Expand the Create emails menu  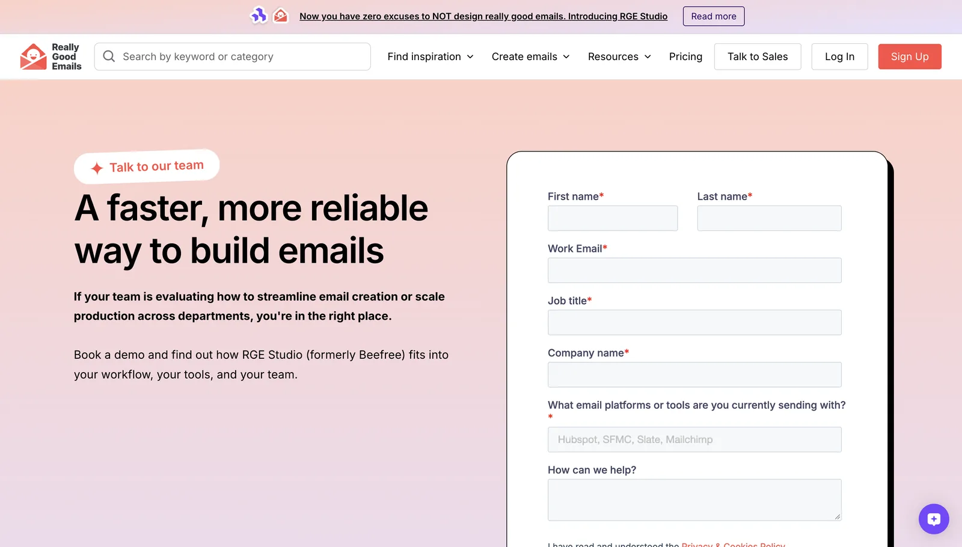coord(530,57)
